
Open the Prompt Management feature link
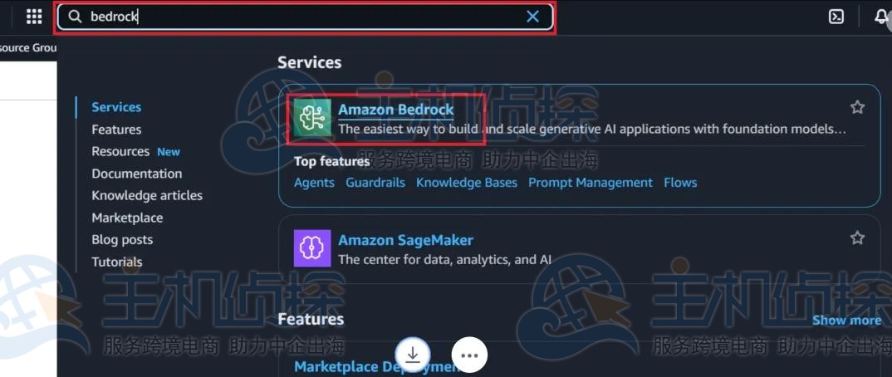point(591,183)
